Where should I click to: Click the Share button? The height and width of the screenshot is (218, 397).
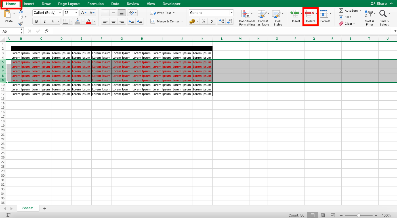tap(379, 3)
